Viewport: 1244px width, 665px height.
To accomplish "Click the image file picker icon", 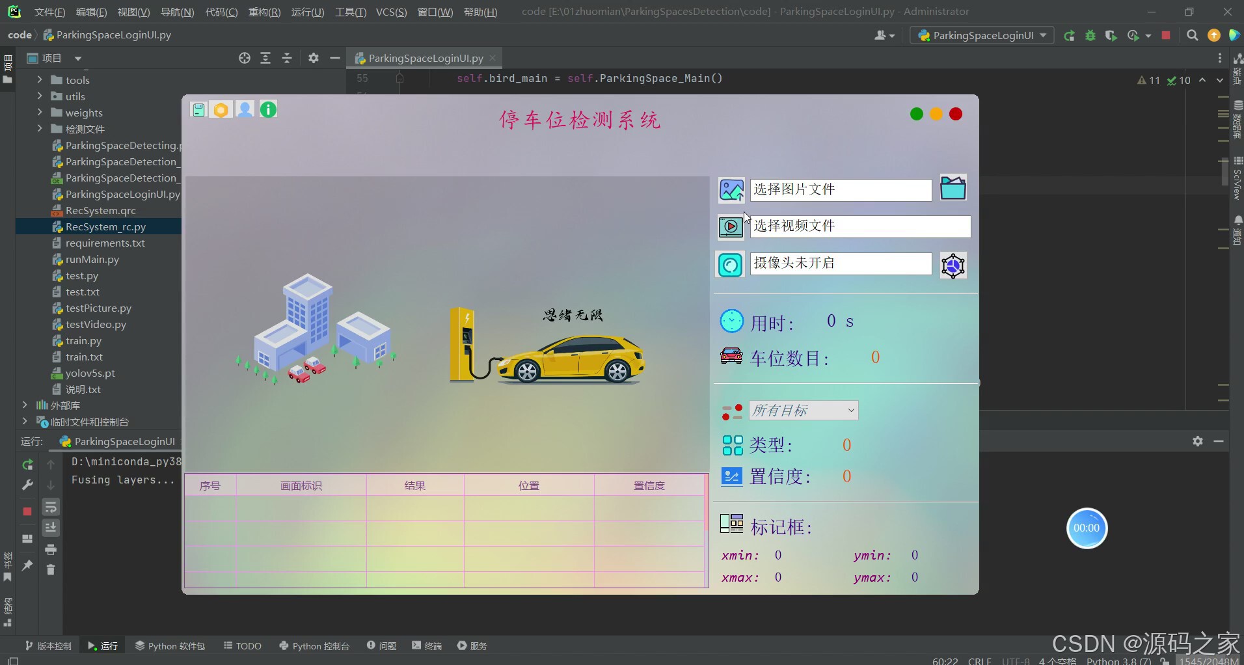I will coord(731,190).
